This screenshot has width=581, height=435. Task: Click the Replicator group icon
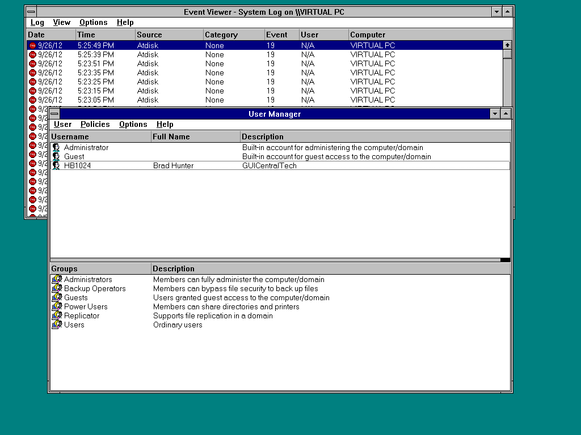pos(57,315)
